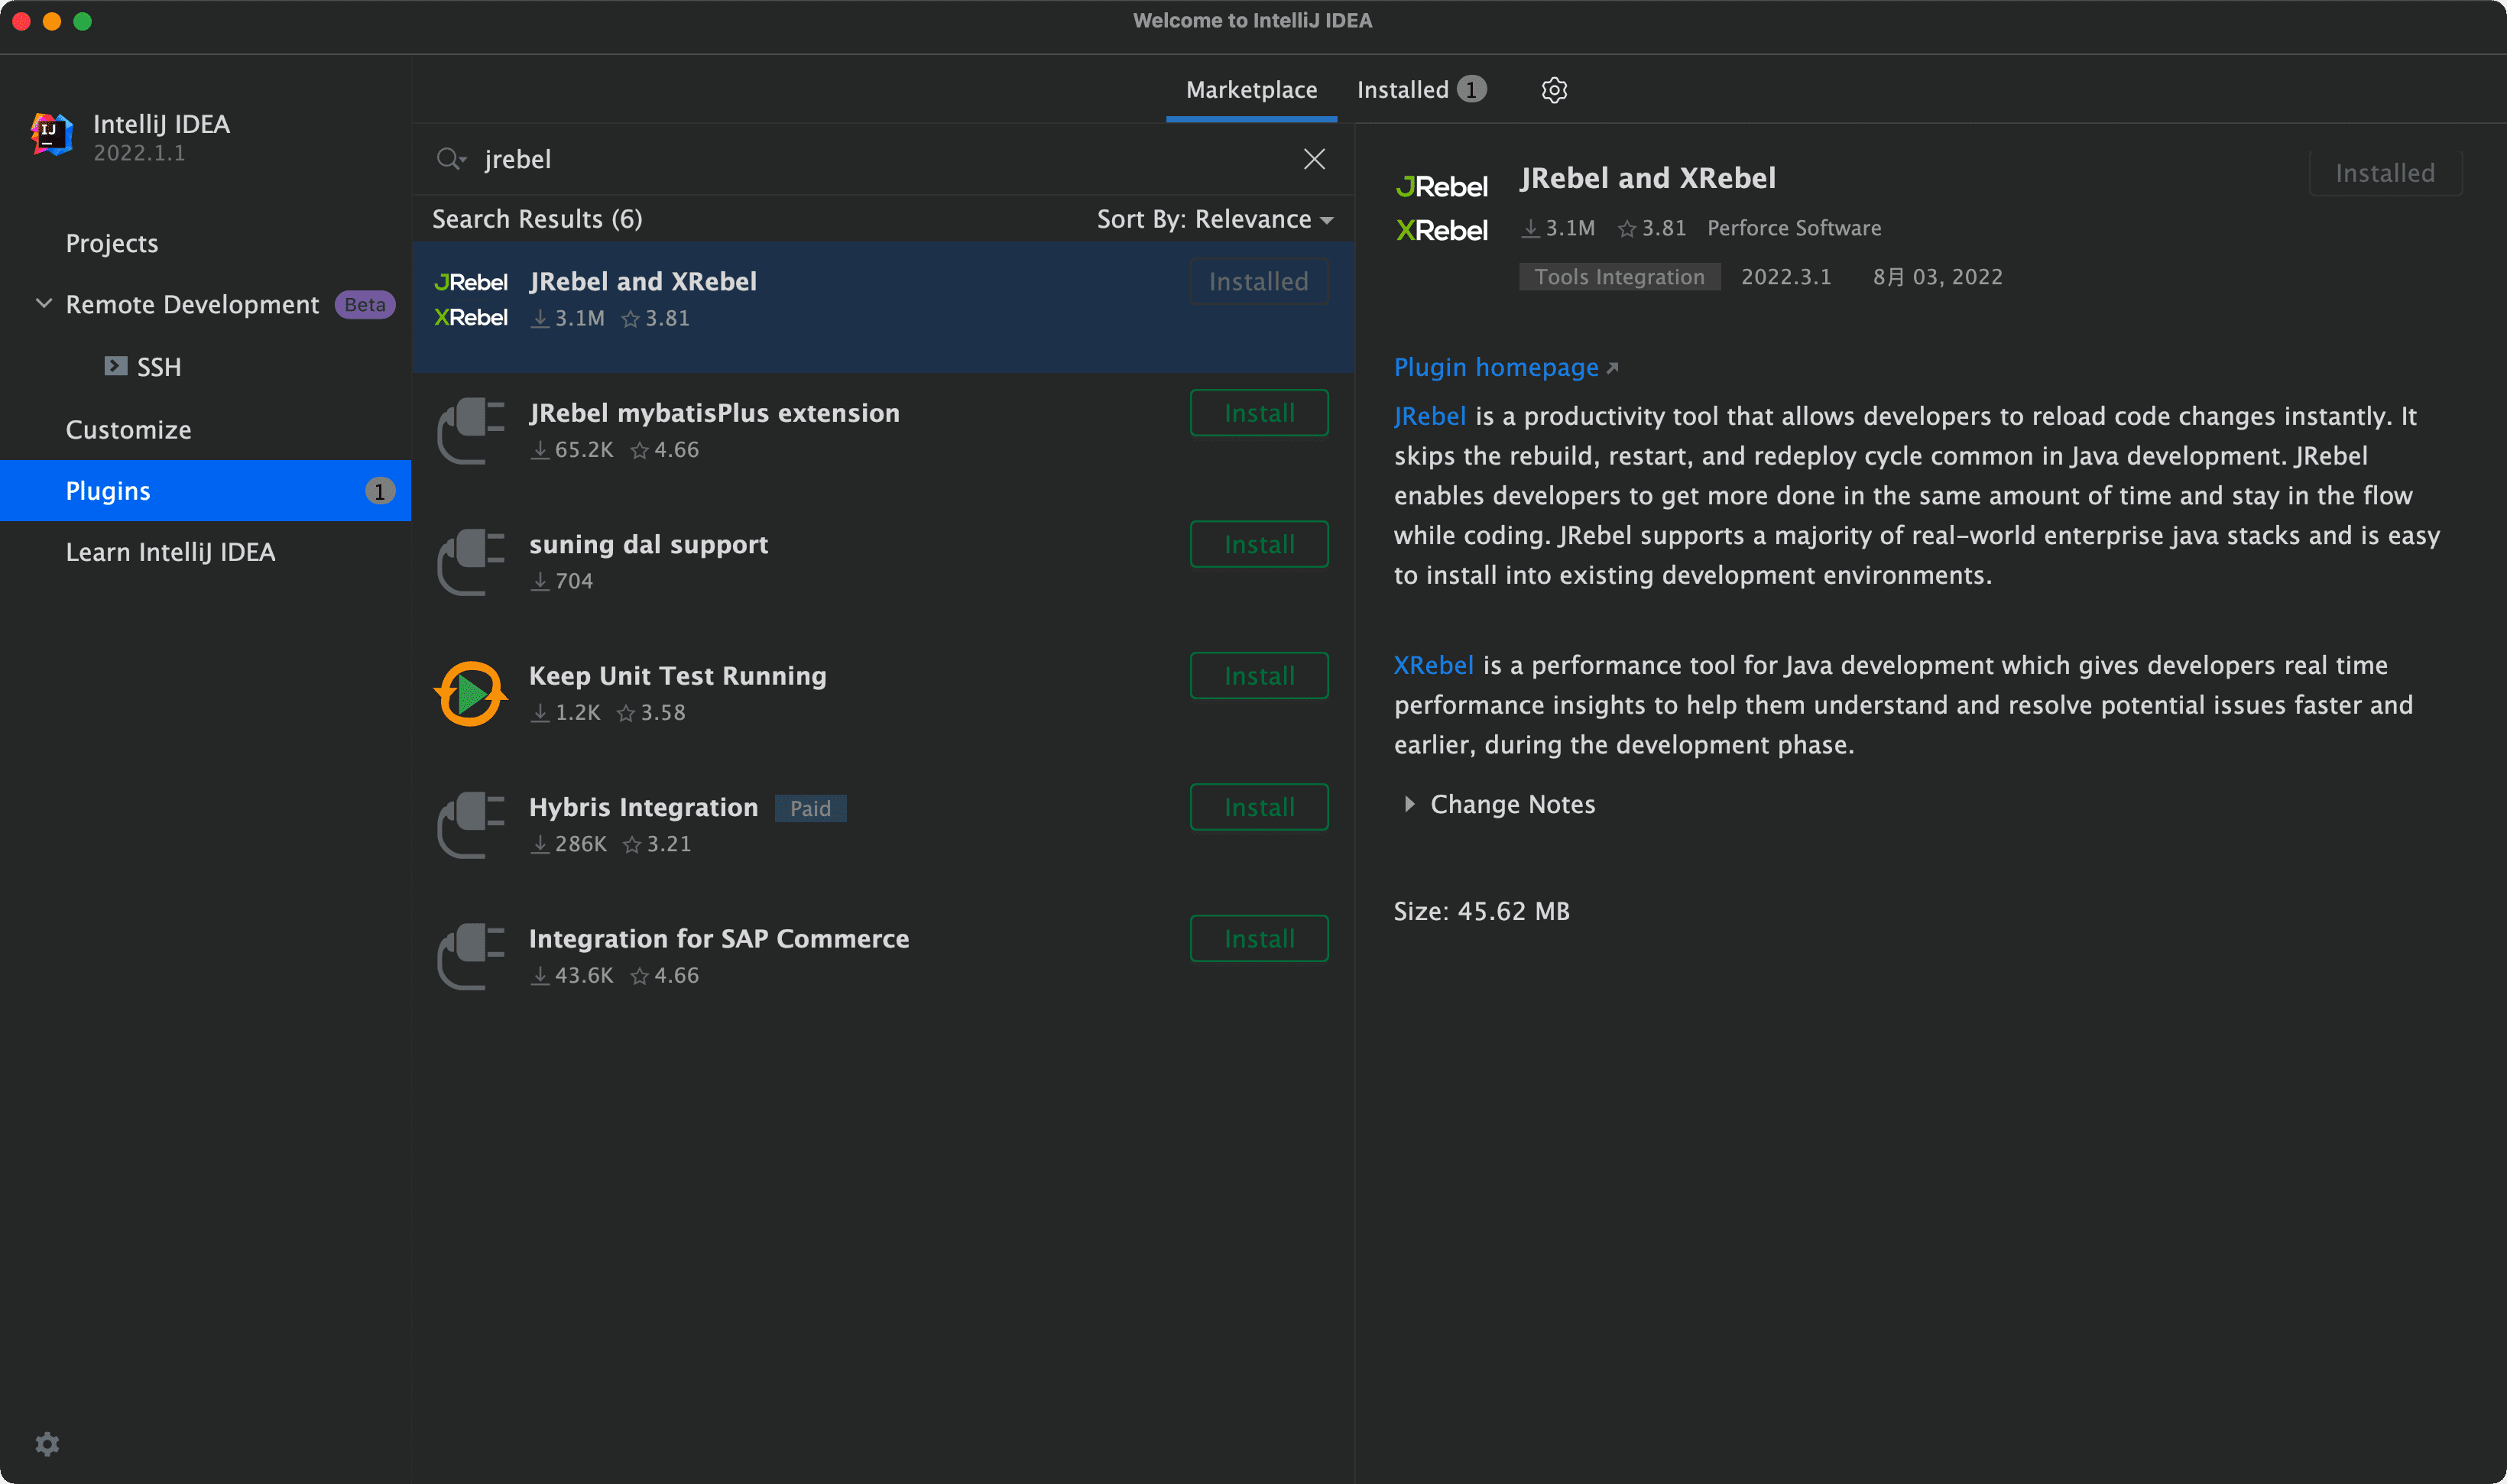2507x1484 pixels.
Task: Click the Beta badge on Remote Development
Action: 364,305
